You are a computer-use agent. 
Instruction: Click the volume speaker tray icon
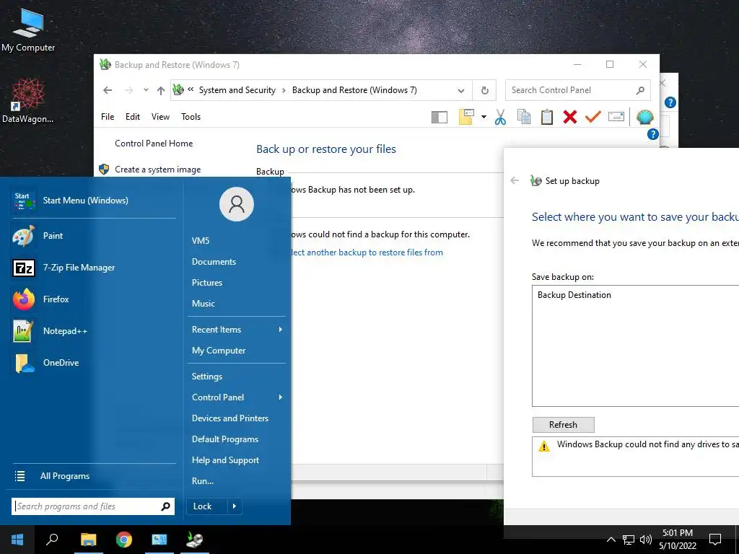(x=646, y=540)
